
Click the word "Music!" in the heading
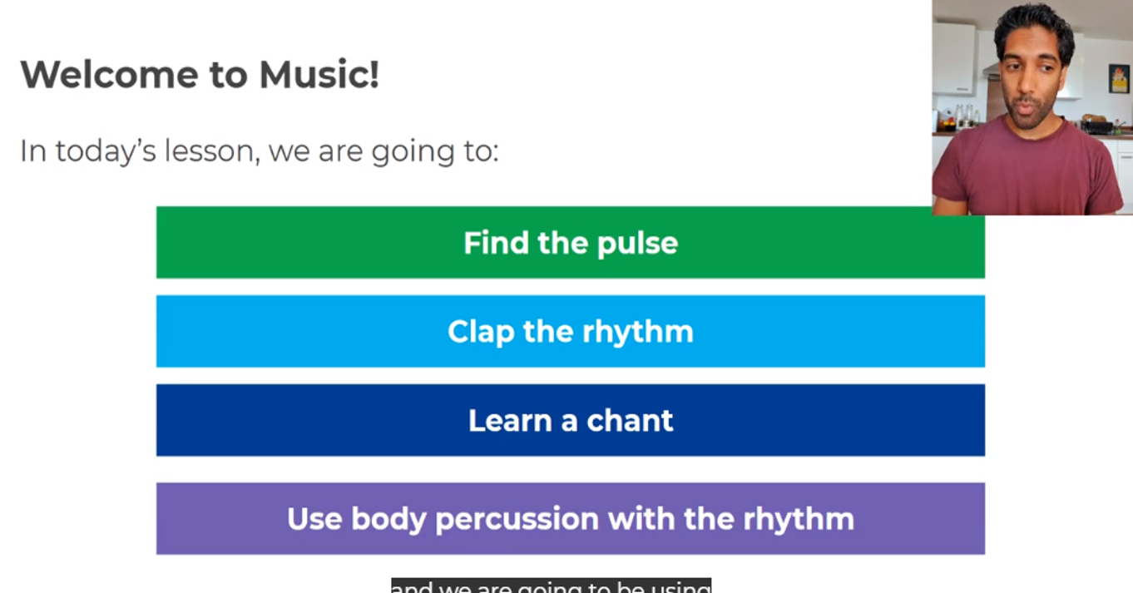click(319, 74)
